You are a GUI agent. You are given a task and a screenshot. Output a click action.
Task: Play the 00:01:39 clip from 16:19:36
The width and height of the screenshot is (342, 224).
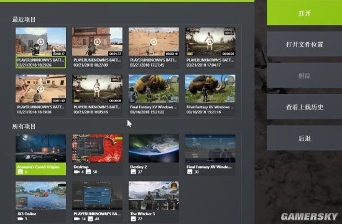tap(40, 88)
